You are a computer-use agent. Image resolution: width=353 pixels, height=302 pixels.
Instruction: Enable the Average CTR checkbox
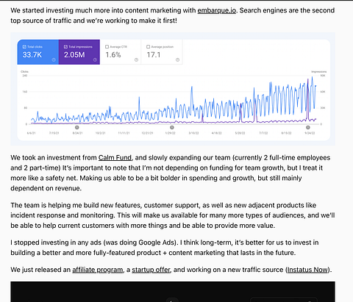[x=107, y=47]
